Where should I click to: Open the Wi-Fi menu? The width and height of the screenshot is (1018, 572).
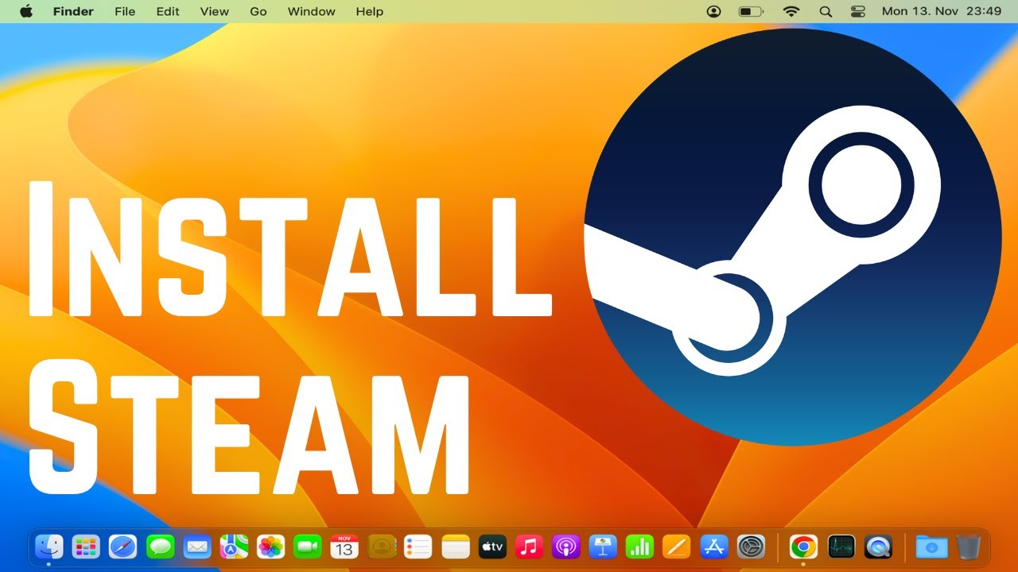tap(791, 11)
